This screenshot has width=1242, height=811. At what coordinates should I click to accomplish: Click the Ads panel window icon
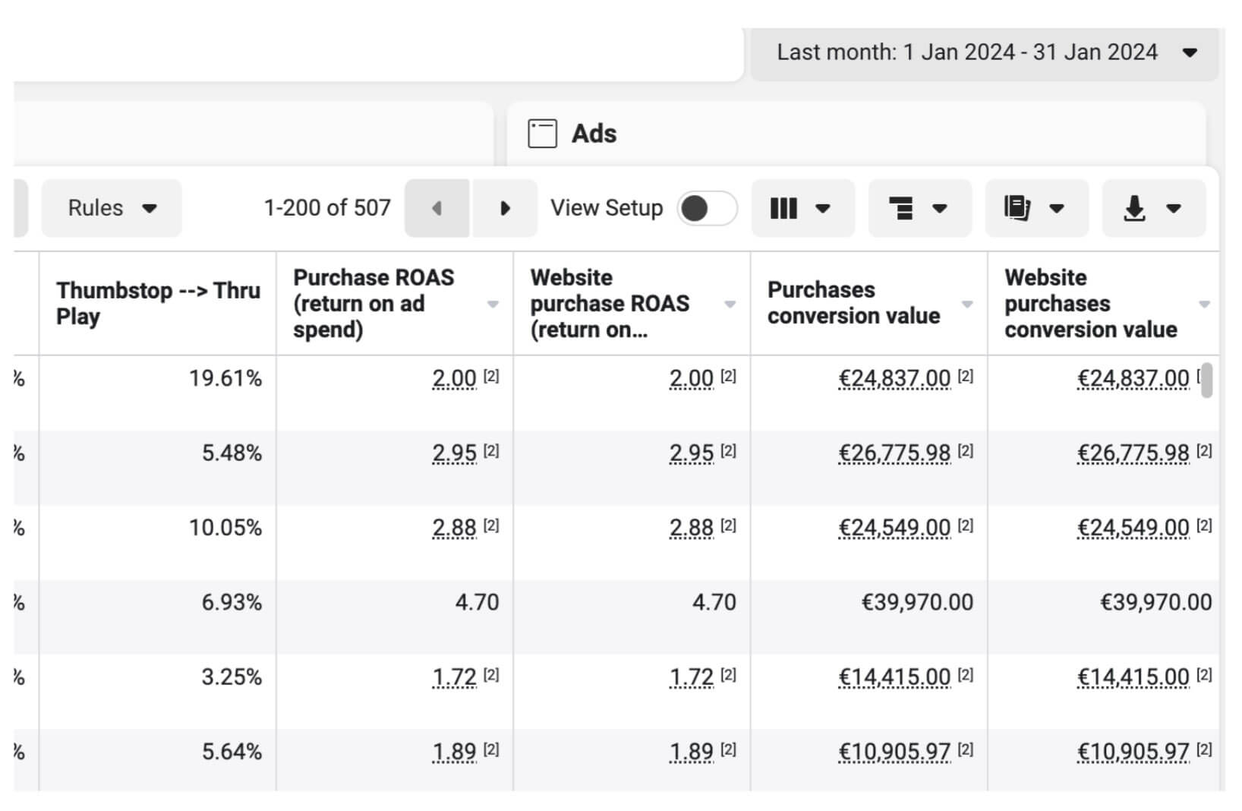click(x=542, y=134)
